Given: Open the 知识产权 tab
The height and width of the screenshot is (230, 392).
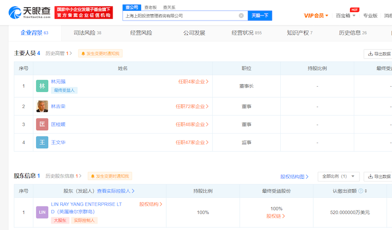Looking at the screenshot, I should click(x=299, y=33).
